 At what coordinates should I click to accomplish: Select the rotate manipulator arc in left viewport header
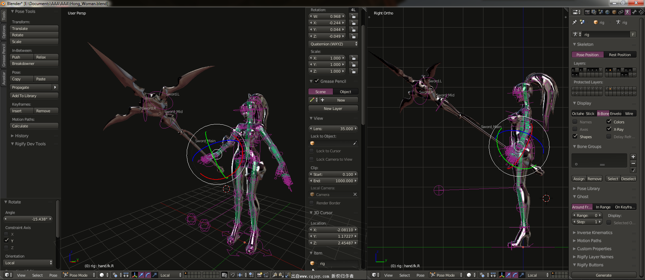click(148, 275)
